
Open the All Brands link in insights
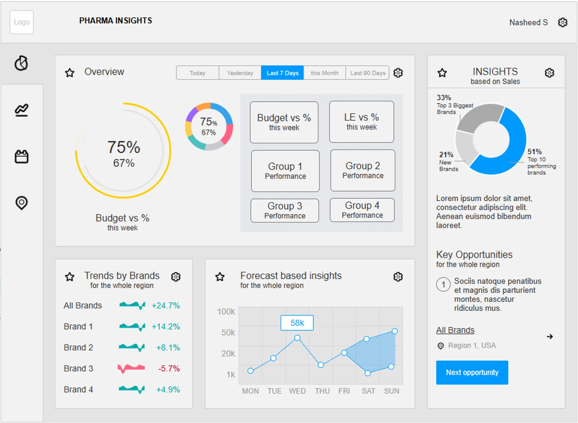click(x=455, y=330)
